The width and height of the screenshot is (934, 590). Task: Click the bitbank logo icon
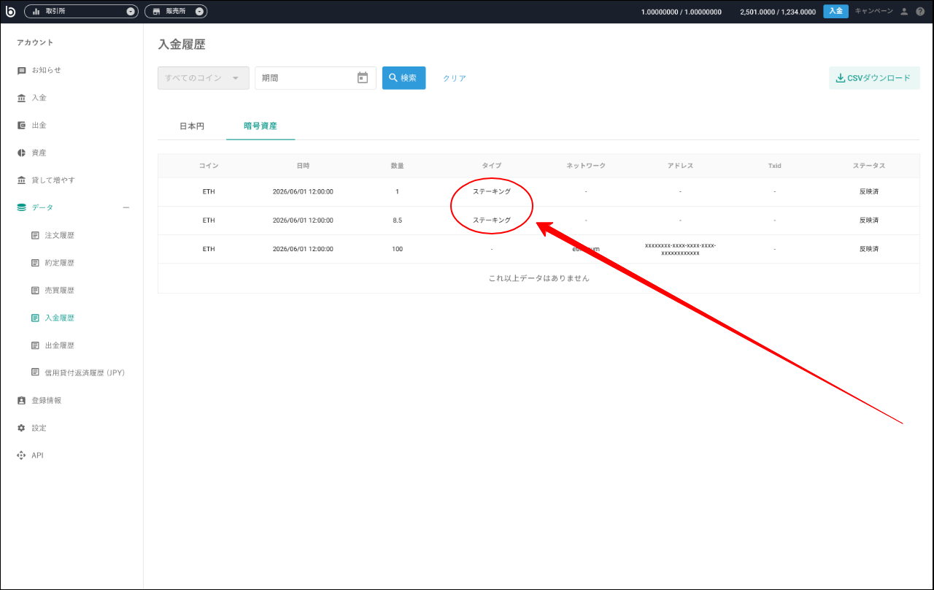click(x=10, y=12)
